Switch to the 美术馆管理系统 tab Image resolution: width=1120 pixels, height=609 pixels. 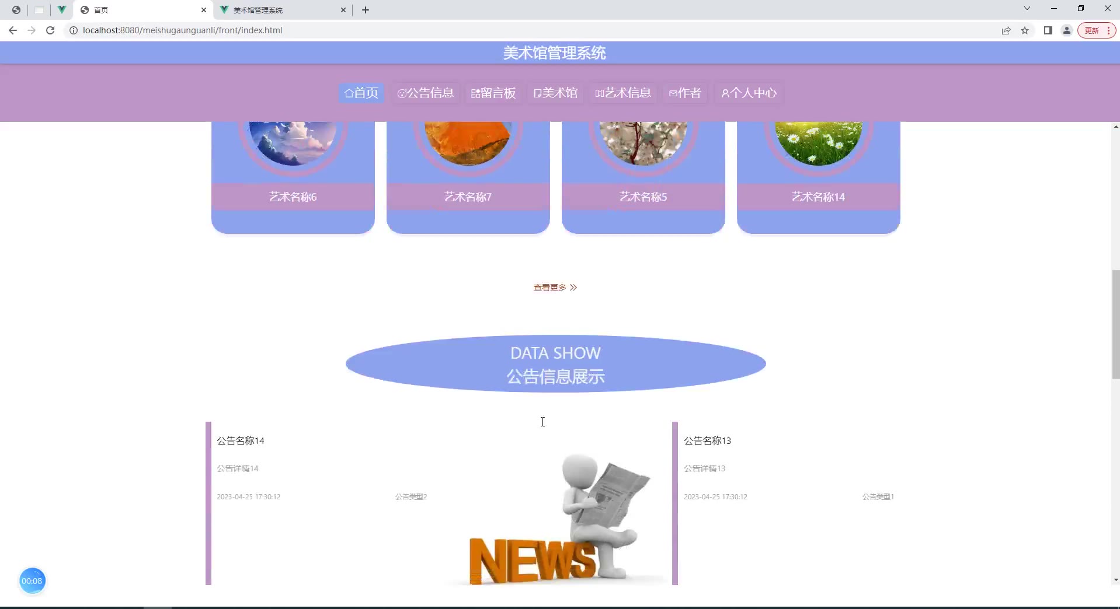(x=283, y=10)
